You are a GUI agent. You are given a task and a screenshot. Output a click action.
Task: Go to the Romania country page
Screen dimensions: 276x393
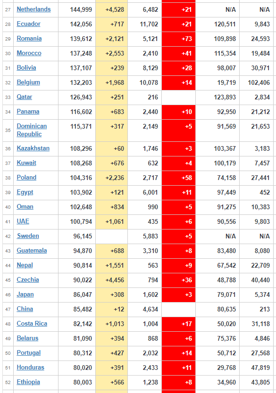[29, 38]
